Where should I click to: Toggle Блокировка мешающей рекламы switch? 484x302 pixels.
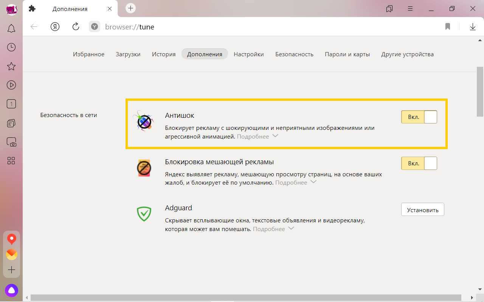419,163
